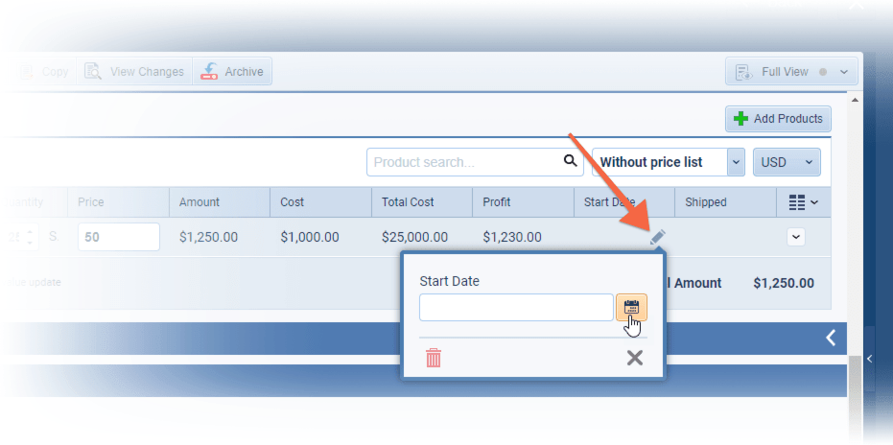Viewport: 893px width, 445px height.
Task: Close the Start Date popup with X
Action: pyautogui.click(x=634, y=358)
